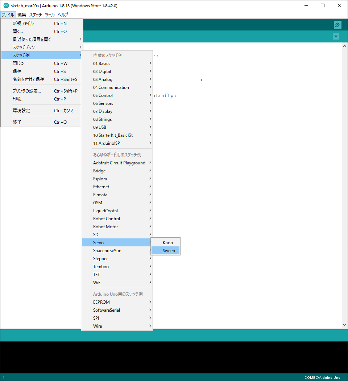Expand スケッチブック submenu
This screenshot has width=348, height=381.
pyautogui.click(x=42, y=48)
